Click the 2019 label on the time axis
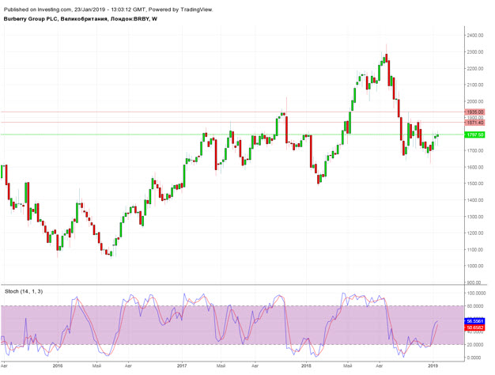 pyautogui.click(x=433, y=366)
